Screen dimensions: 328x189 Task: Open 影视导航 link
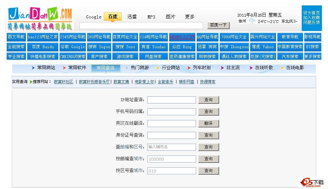(x=312, y=37)
